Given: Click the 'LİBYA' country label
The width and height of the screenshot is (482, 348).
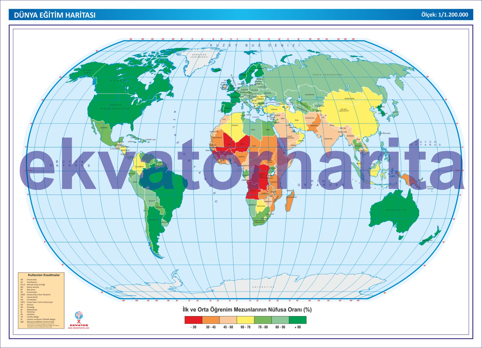Looking at the screenshot, I should [x=253, y=130].
